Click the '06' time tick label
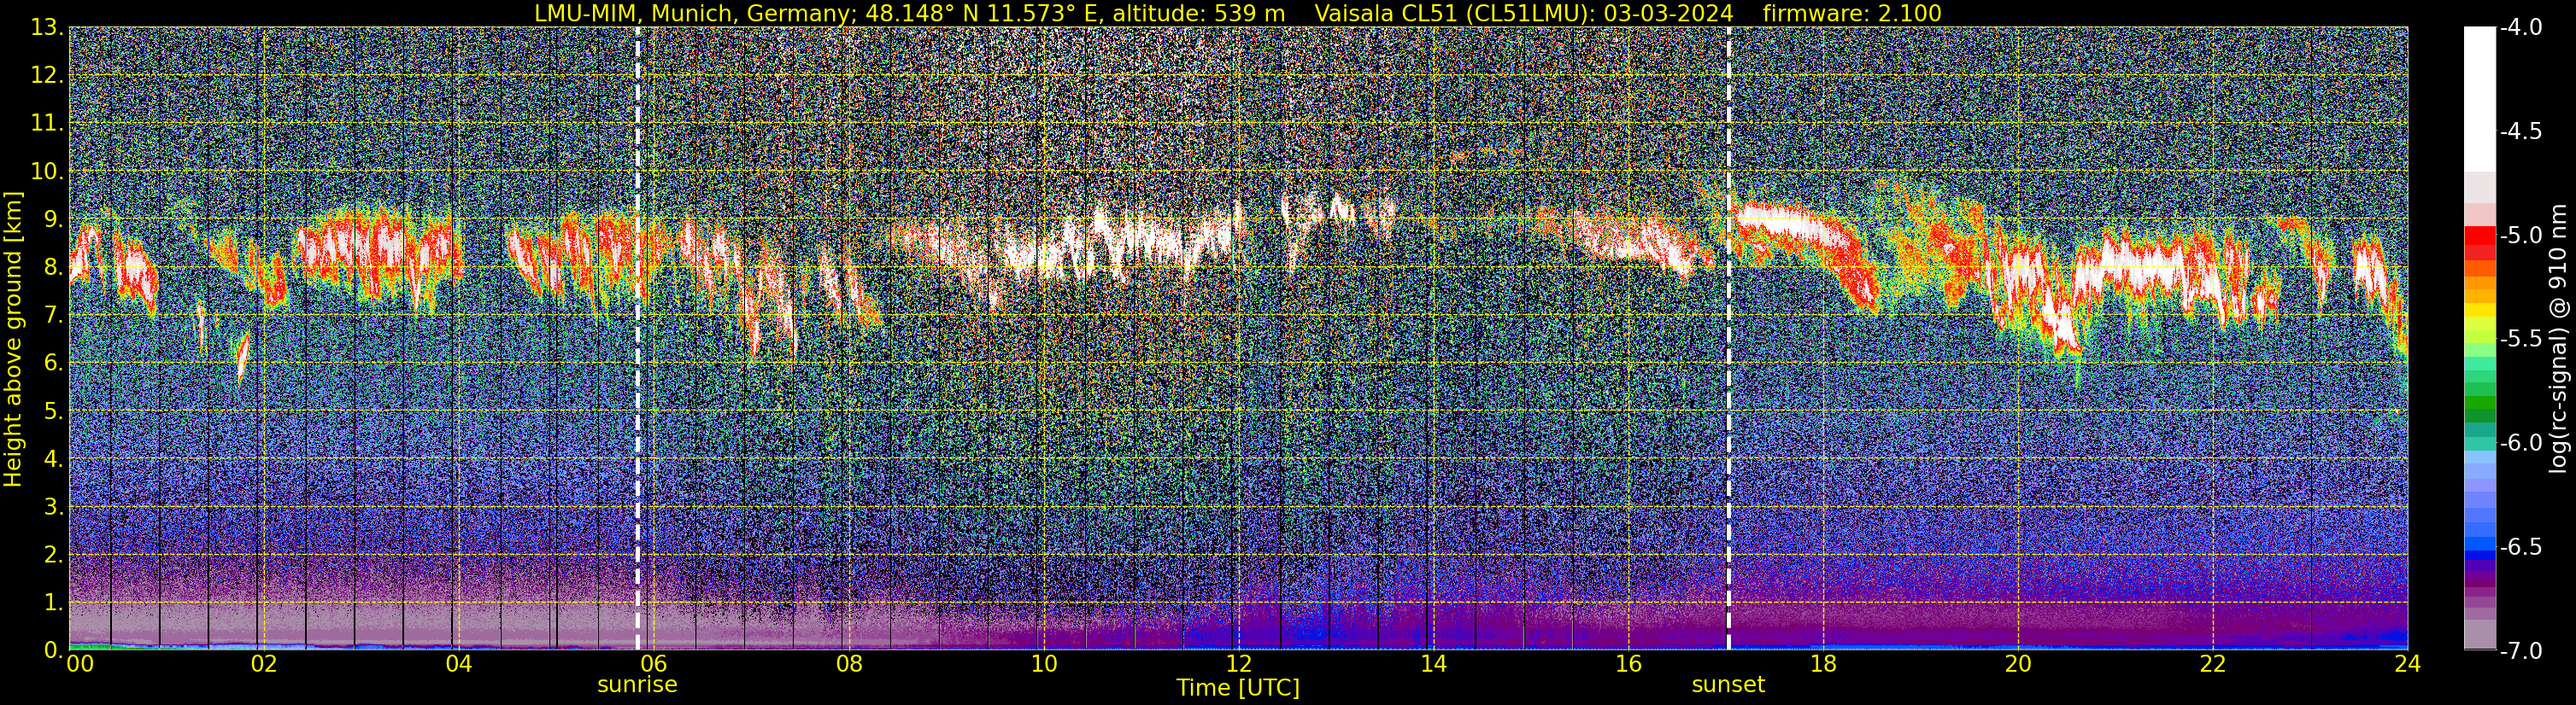Viewport: 2576px width, 705px height. pos(653,664)
